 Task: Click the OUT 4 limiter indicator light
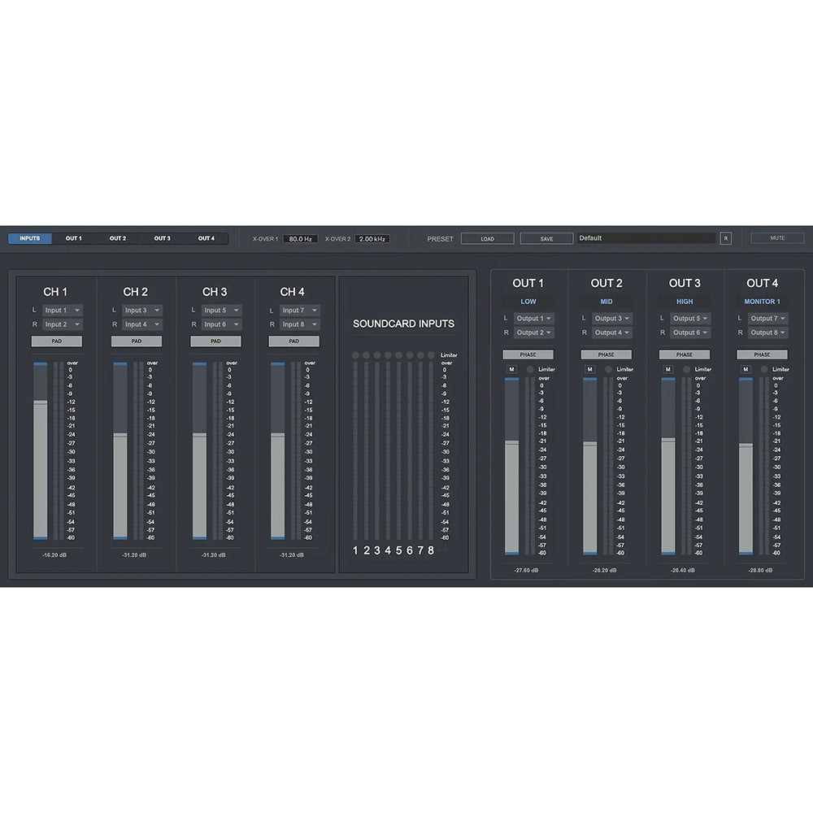(764, 369)
